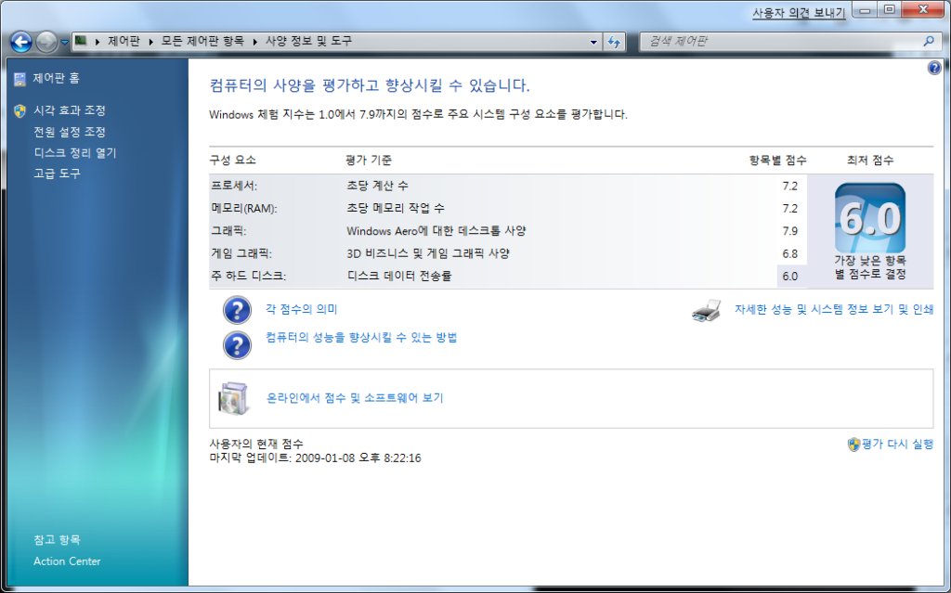Click the 6.0 base score badge
The width and height of the screenshot is (951, 593).
pyautogui.click(x=869, y=218)
